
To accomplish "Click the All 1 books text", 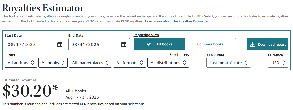I will tap(76, 91).
